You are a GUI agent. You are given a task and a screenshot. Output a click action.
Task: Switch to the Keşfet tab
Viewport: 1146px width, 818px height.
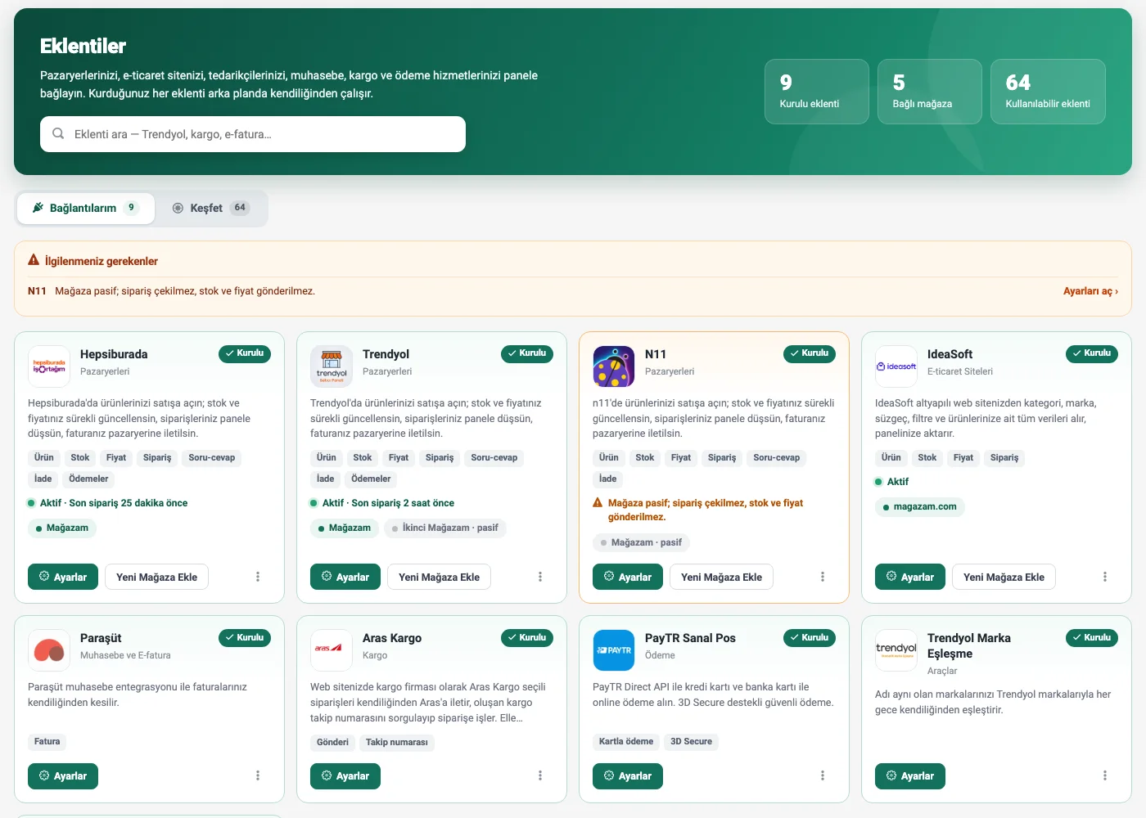click(211, 209)
